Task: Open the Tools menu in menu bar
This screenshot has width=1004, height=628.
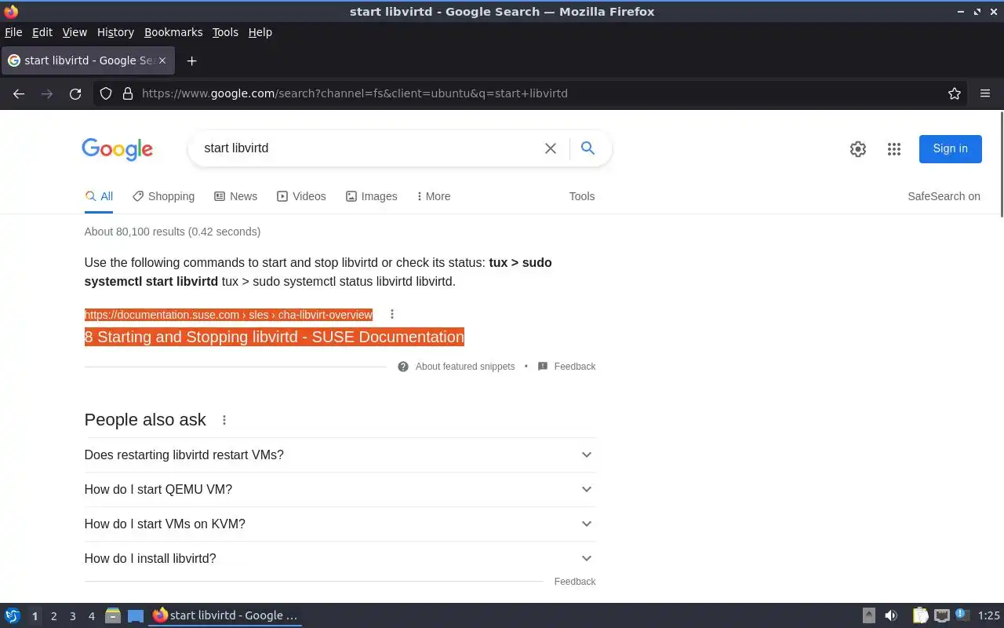Action: tap(225, 32)
